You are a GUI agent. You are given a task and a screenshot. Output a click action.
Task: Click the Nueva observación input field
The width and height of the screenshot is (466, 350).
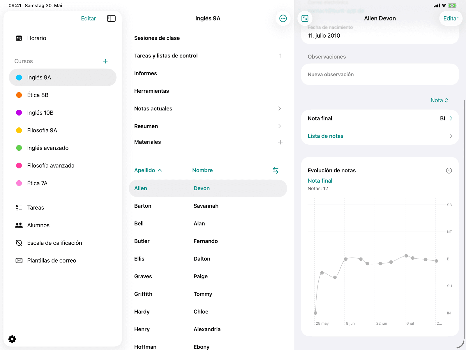[380, 74]
